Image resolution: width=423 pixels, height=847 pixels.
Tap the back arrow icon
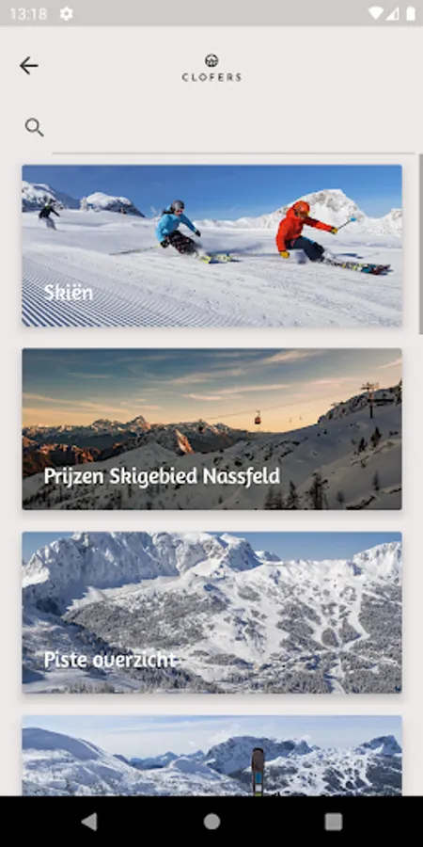pos(28,66)
